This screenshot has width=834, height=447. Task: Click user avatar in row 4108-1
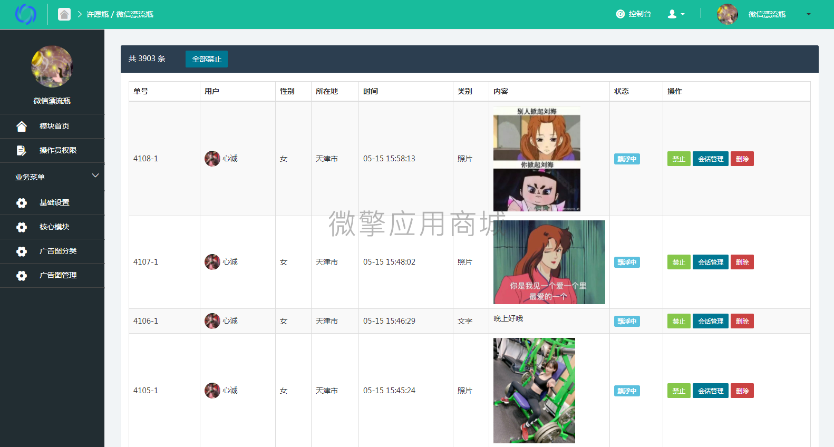[212, 159]
